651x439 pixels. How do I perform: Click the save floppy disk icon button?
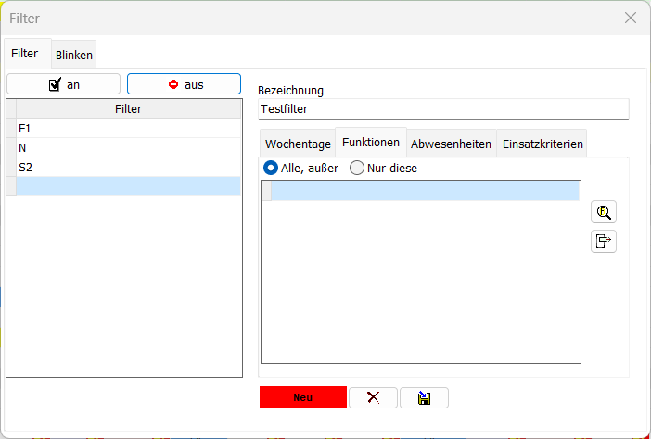click(x=424, y=397)
